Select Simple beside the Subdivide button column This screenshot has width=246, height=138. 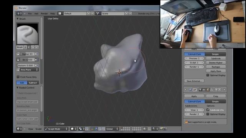click(x=215, y=54)
